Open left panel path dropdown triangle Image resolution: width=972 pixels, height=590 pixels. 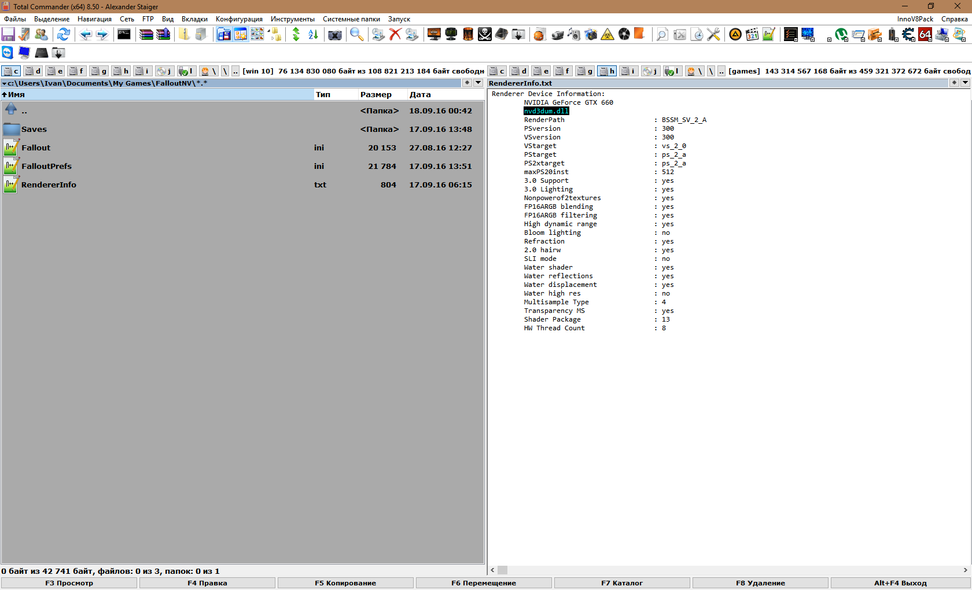(x=4, y=83)
